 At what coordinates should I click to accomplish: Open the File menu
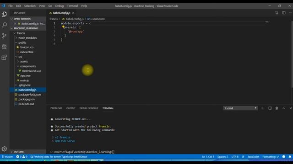point(11,6)
